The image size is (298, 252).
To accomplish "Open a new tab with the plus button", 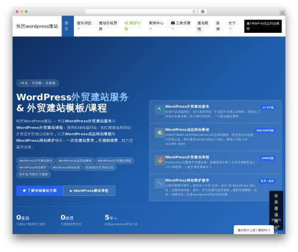I will point(283,13).
